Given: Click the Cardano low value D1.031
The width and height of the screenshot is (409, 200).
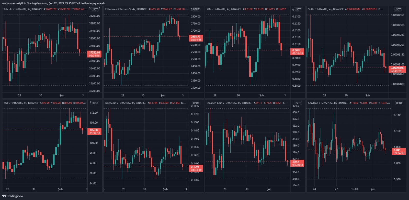Looking at the screenshot, I should (x=373, y=103).
